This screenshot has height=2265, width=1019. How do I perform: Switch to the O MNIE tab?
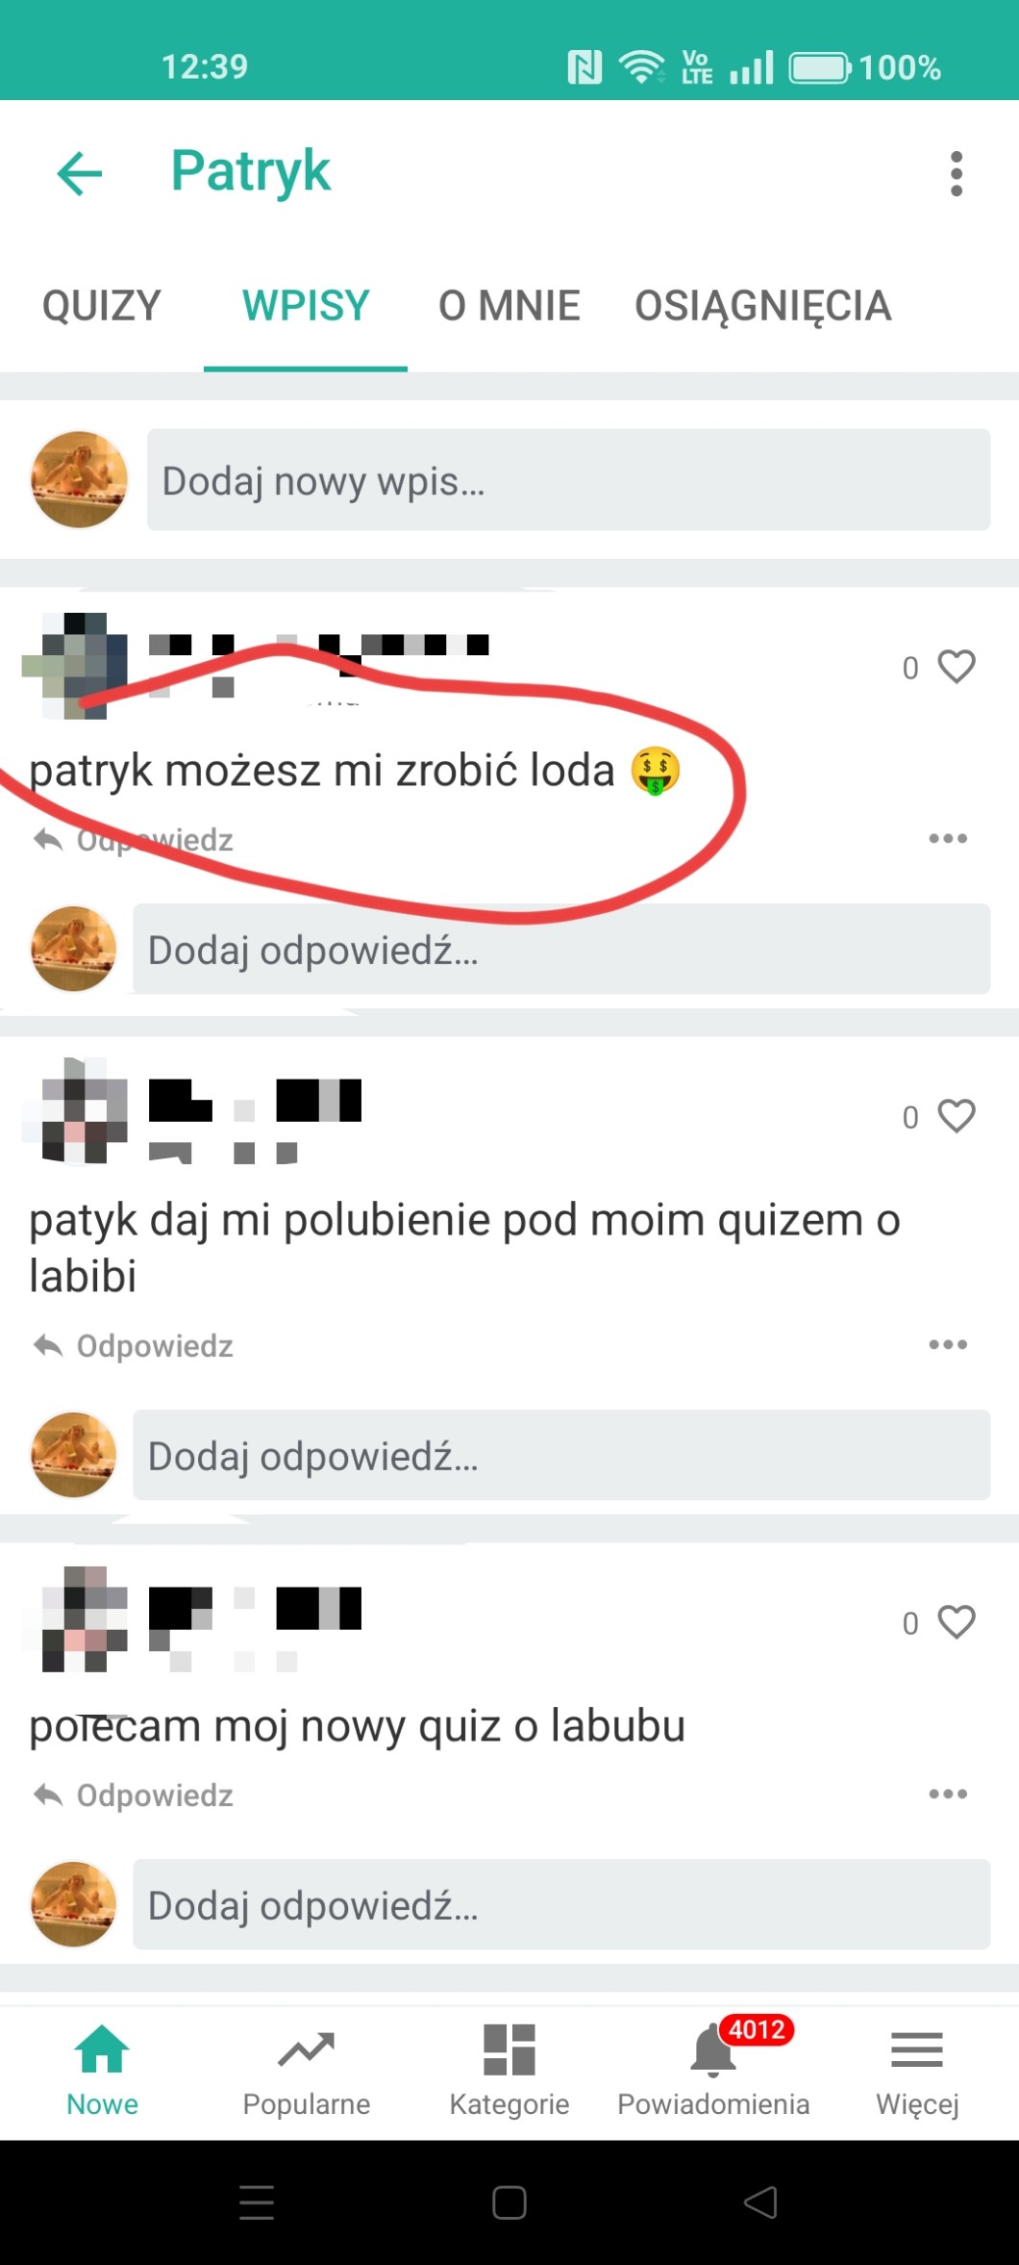(x=509, y=306)
